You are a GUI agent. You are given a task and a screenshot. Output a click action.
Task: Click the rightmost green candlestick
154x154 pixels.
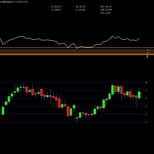pos(139,95)
